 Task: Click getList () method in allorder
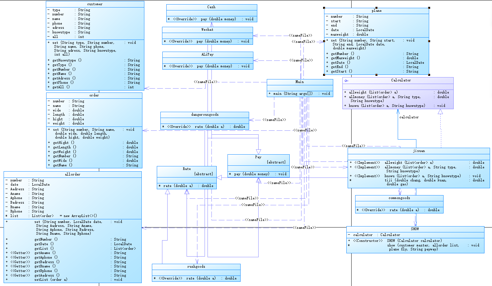point(71,248)
